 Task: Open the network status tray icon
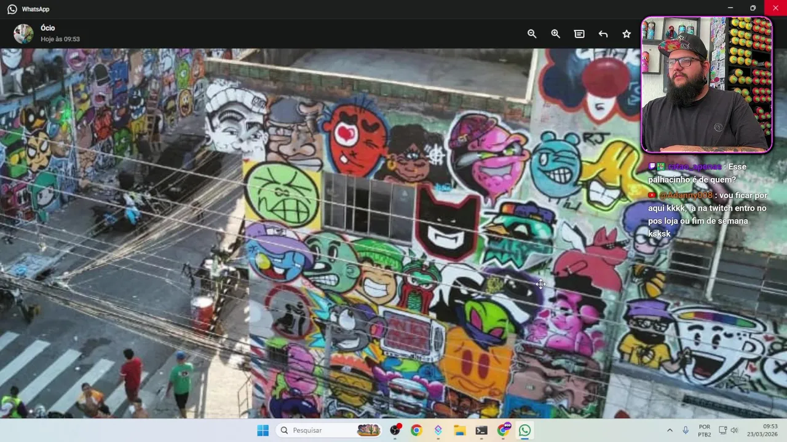point(723,430)
